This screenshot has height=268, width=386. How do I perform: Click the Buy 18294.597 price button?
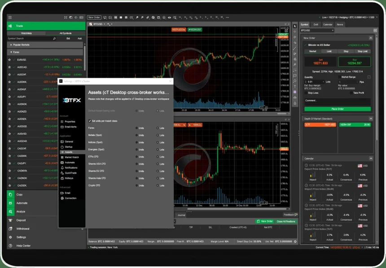point(355,62)
